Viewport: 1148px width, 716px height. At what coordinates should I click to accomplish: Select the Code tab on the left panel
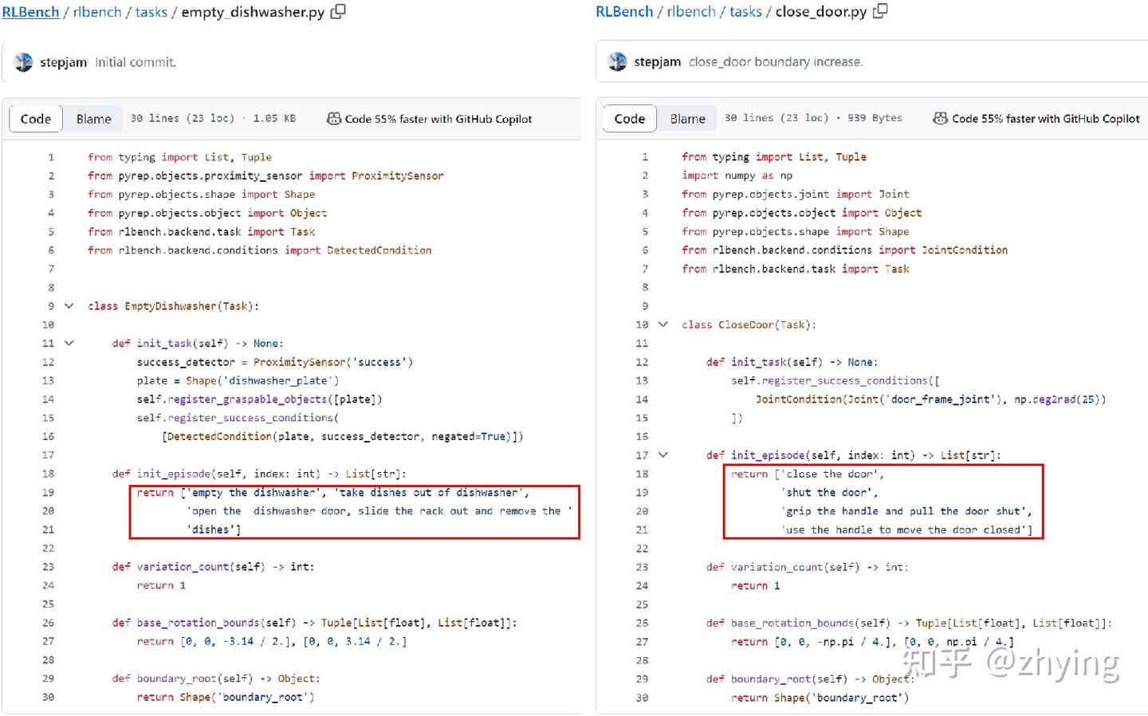coord(35,118)
